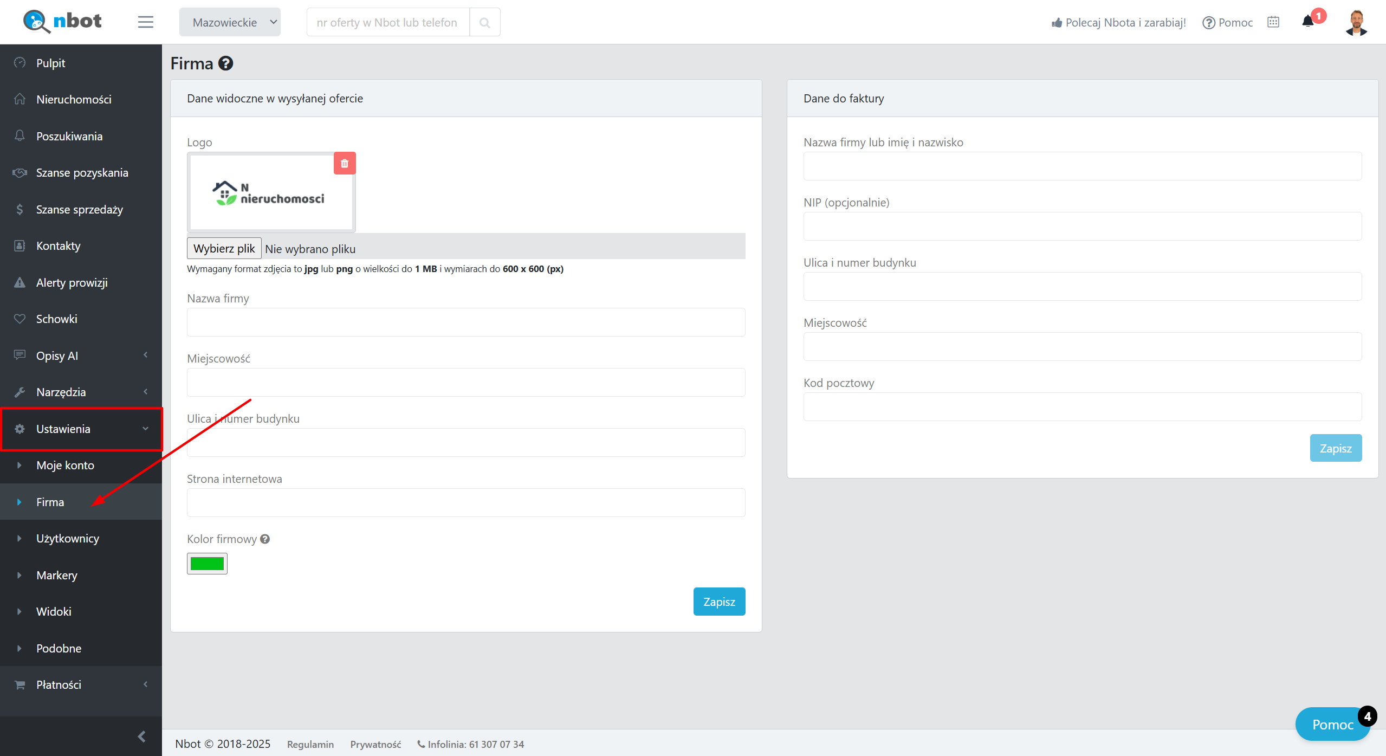Click Wybierz plik to upload logo
Screen dimensions: 1386x756
coord(224,248)
